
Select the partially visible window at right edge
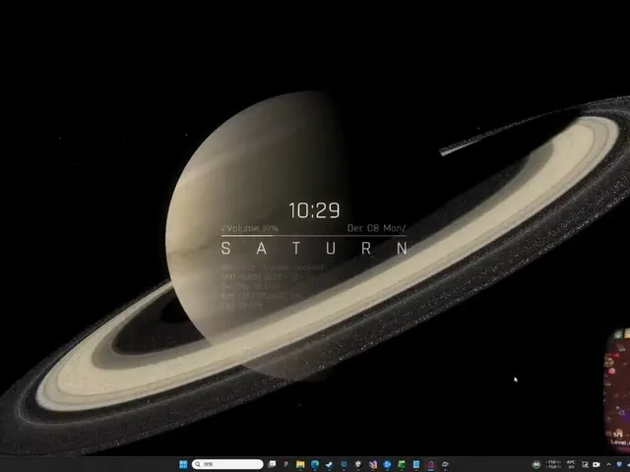pyautogui.click(x=618, y=389)
